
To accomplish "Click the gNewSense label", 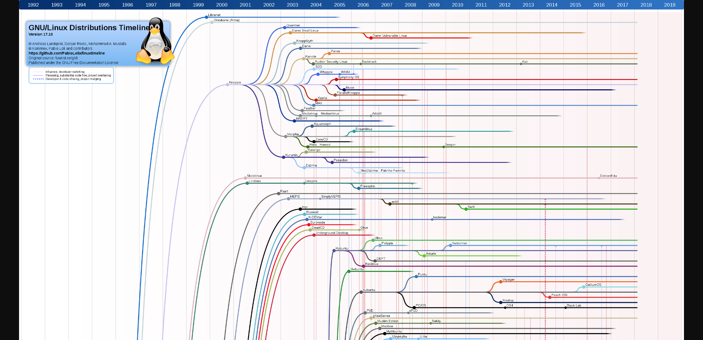I will (x=382, y=316).
